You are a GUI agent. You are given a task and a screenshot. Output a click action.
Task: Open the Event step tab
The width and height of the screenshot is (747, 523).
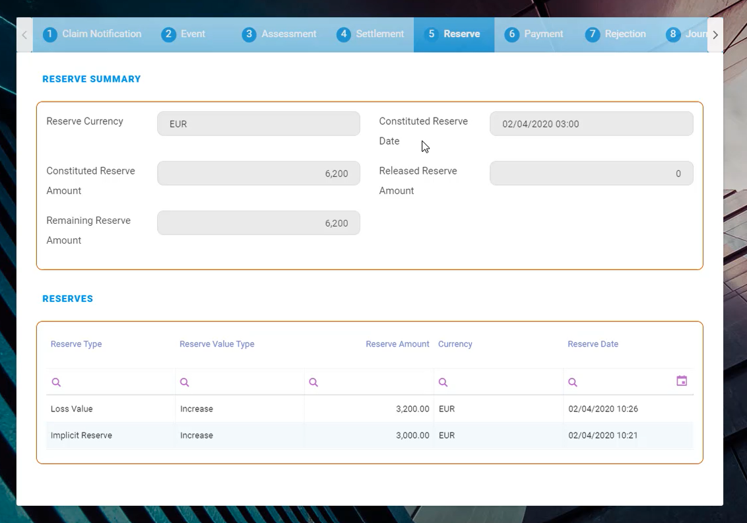click(x=183, y=34)
